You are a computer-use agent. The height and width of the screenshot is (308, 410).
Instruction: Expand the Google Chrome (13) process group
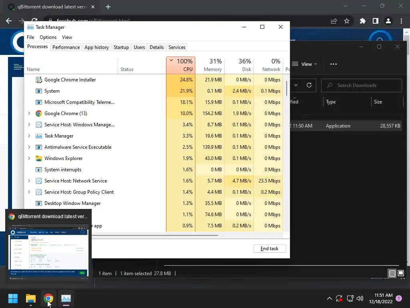[x=29, y=113]
